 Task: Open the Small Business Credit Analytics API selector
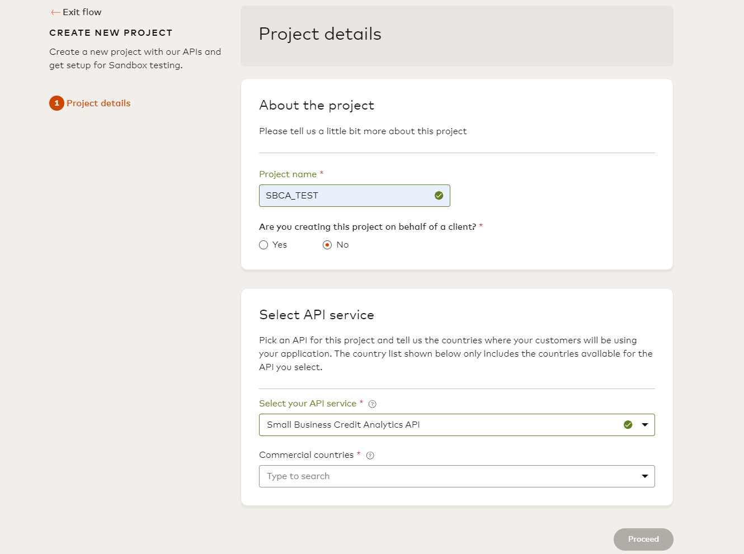click(456, 425)
